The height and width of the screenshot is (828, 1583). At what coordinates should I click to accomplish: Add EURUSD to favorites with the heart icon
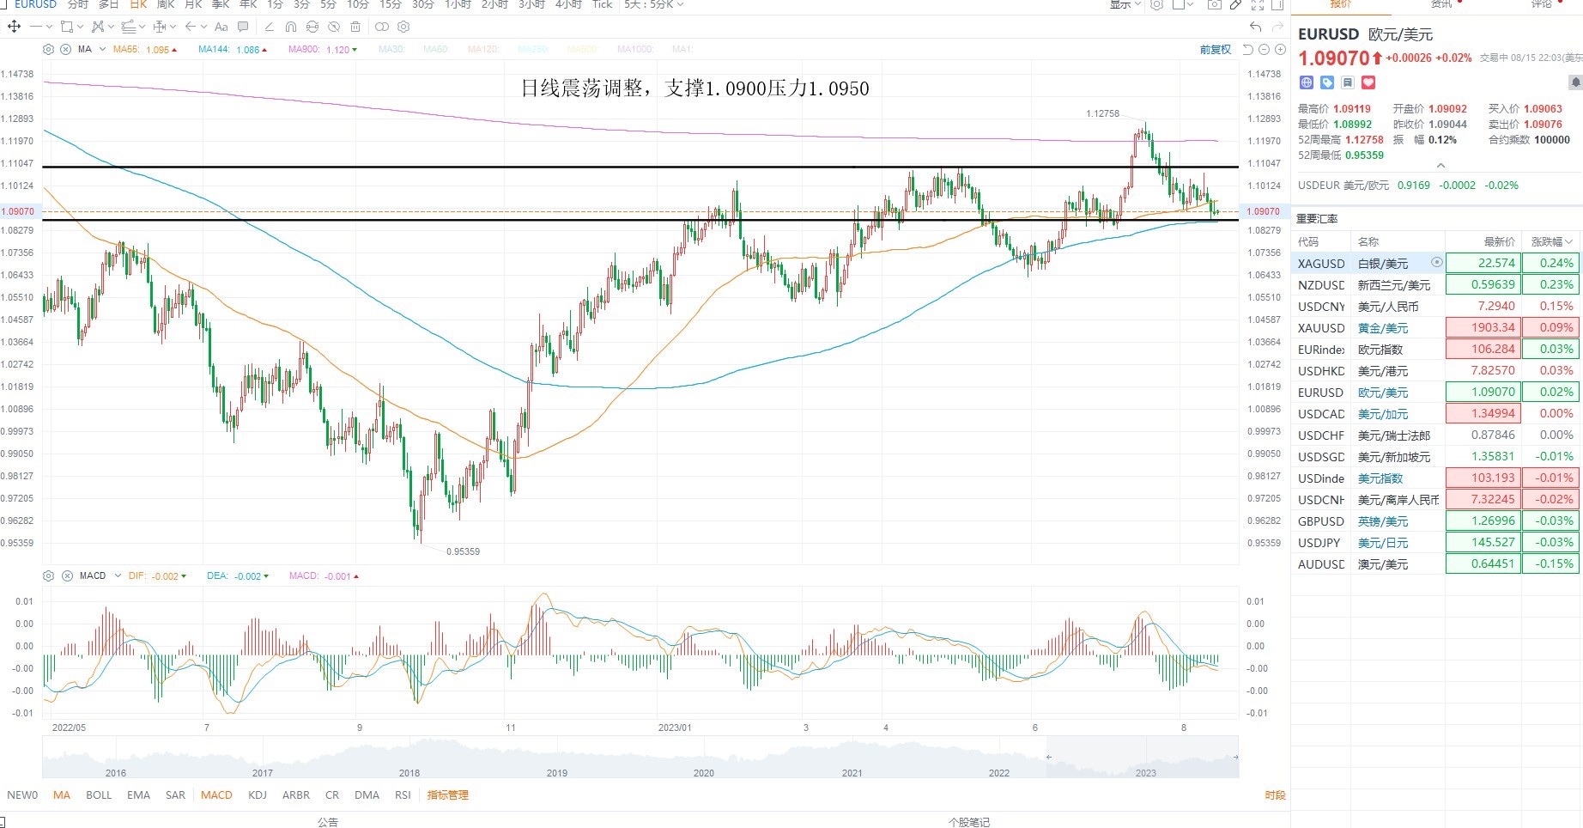tap(1368, 82)
